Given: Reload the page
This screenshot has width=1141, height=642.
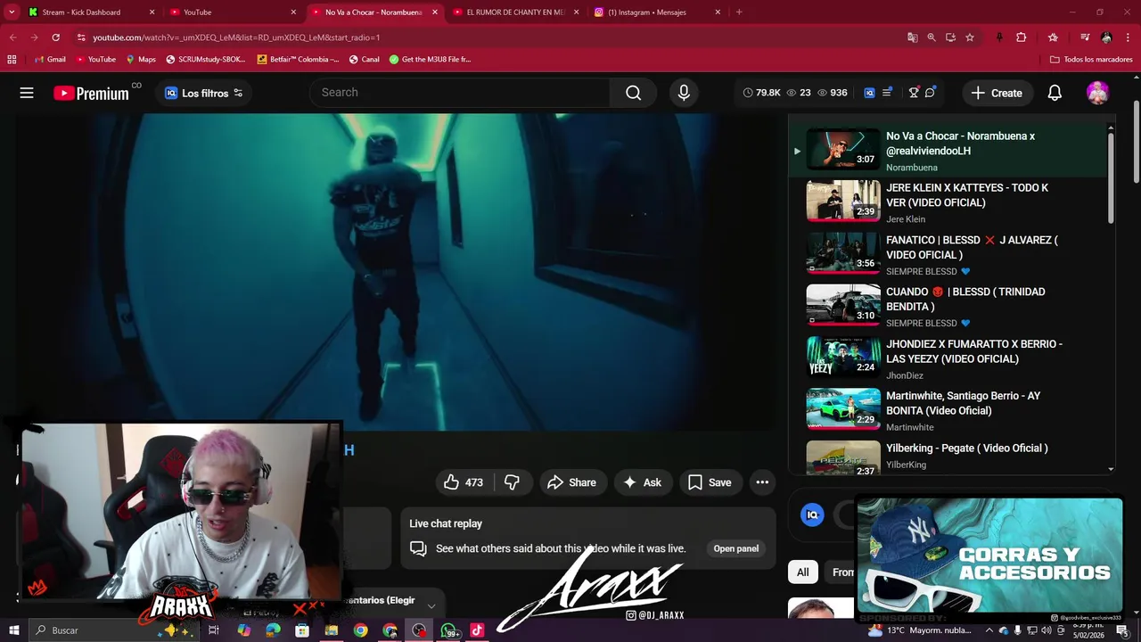Looking at the screenshot, I should pyautogui.click(x=55, y=37).
